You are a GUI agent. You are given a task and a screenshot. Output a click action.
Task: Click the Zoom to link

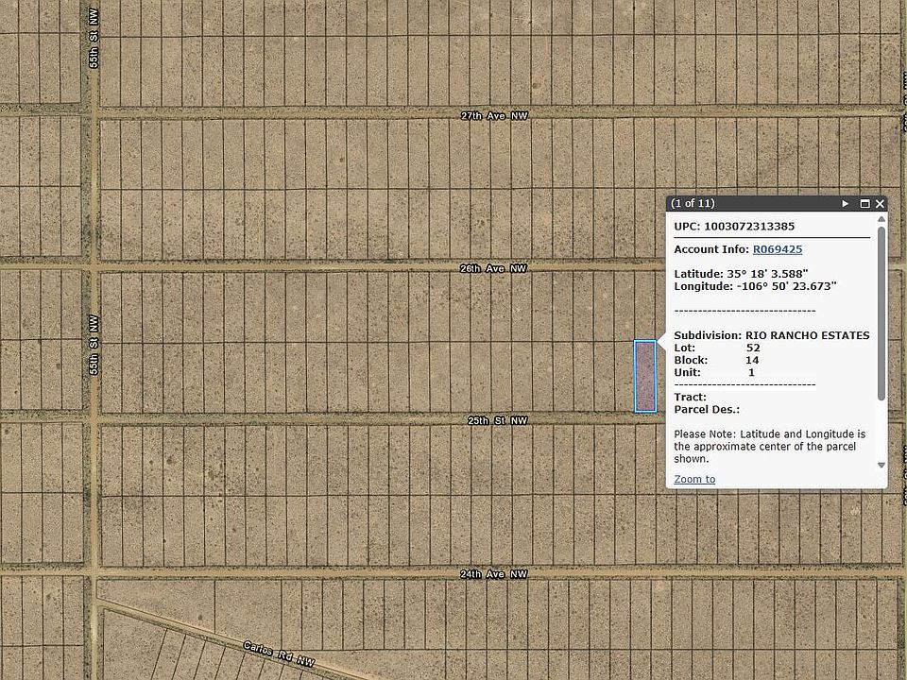pyautogui.click(x=694, y=479)
